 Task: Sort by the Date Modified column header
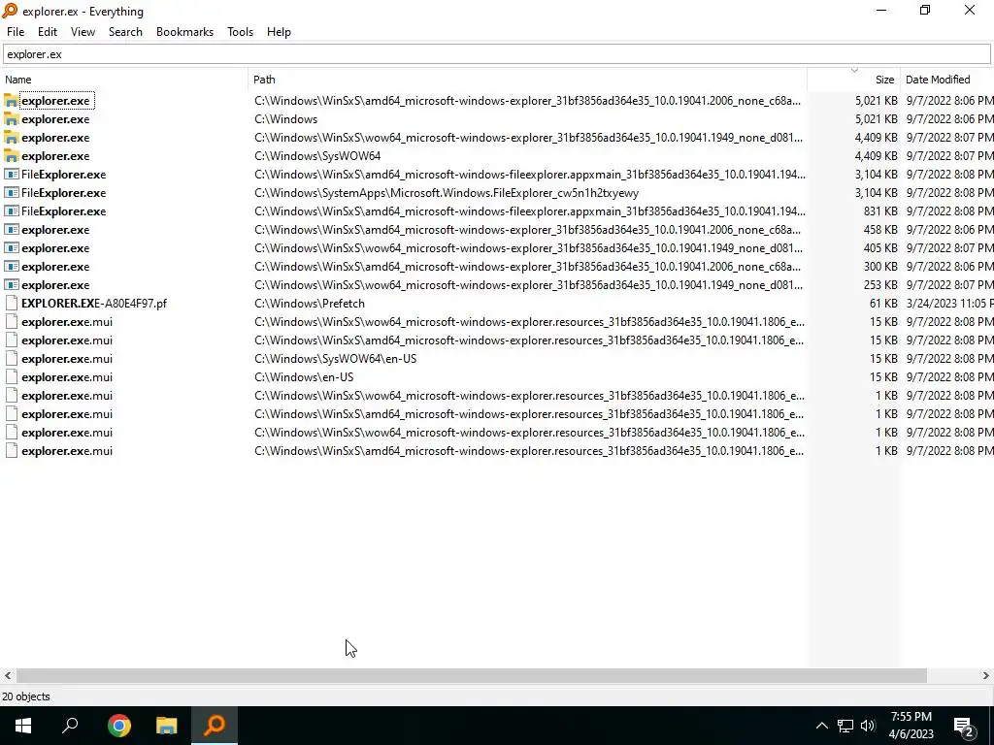947,80
